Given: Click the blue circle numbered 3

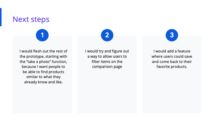Looking at the screenshot, I should [x=172, y=35].
